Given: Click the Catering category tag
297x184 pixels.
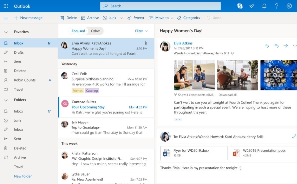Looking at the screenshot, I should (x=92, y=91).
